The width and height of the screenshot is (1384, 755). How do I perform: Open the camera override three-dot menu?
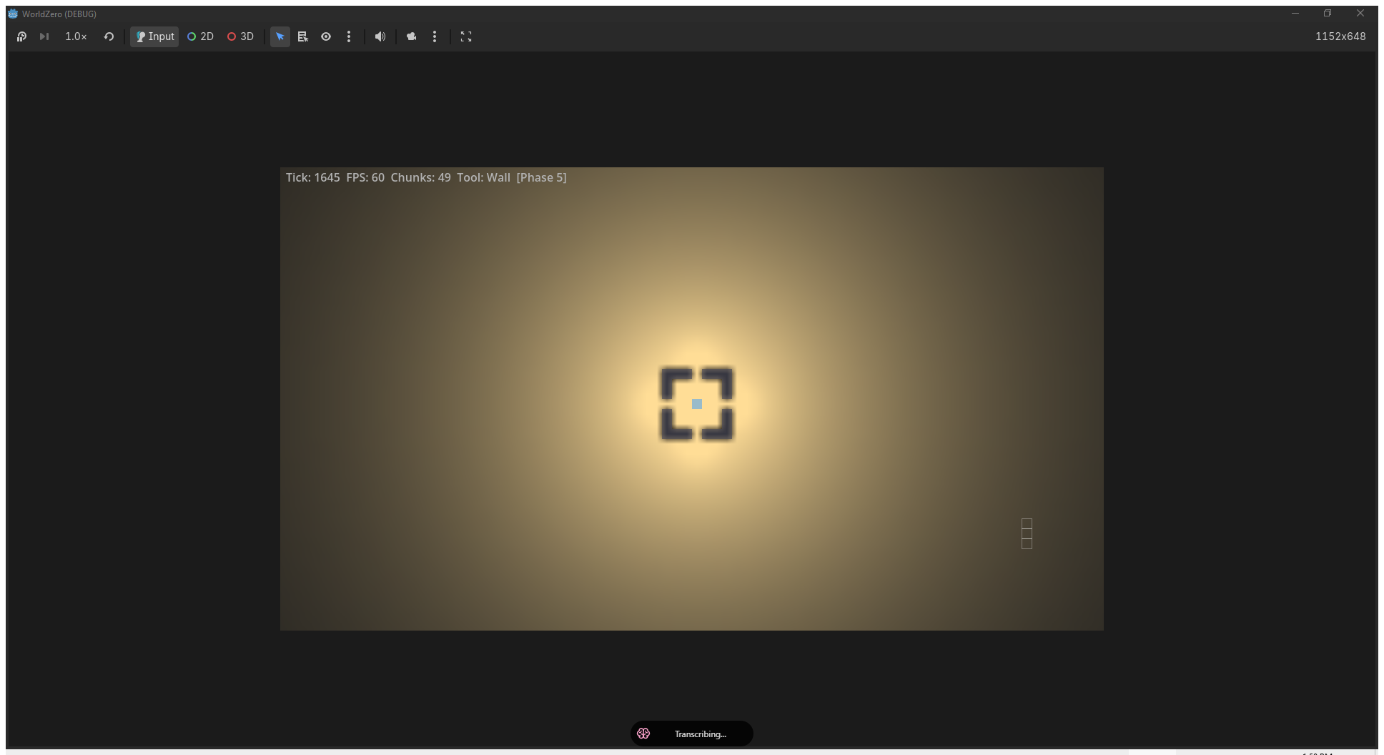tap(435, 36)
